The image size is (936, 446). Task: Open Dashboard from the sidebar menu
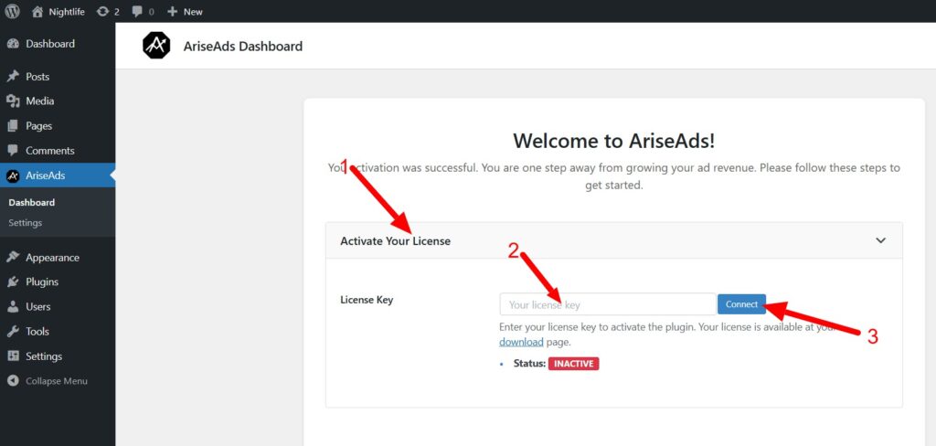coord(49,44)
